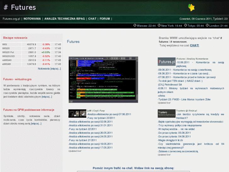229x172 pixels.
Task: Open the LeM Fusy spiral thumbnail
Action: pyautogui.click(x=77, y=113)
